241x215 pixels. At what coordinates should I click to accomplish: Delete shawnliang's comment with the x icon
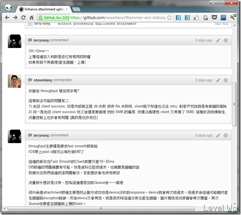(x=225, y=80)
